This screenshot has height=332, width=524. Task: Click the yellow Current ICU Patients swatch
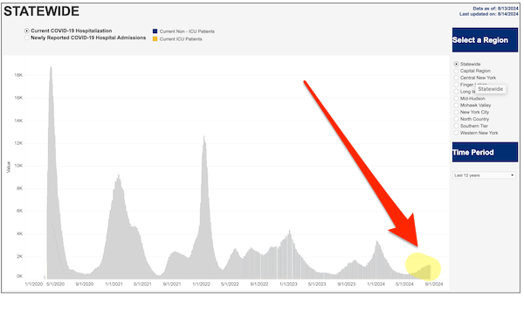(x=155, y=38)
